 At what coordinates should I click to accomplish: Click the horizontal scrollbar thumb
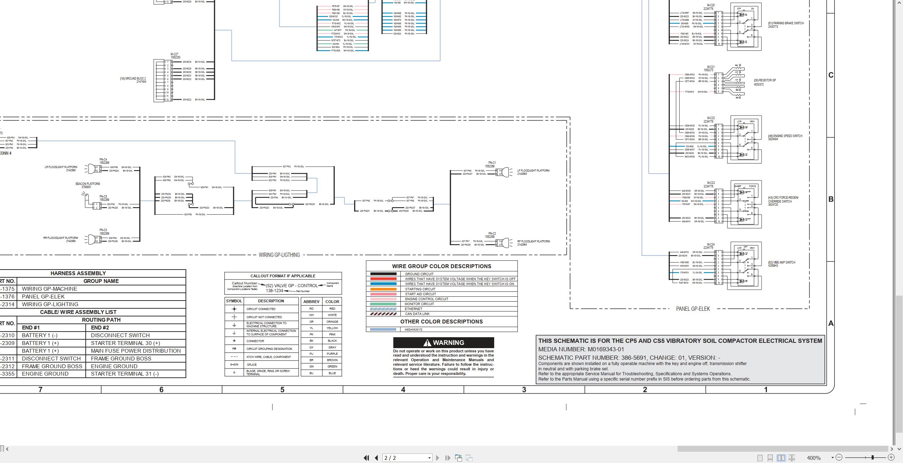[783, 449]
